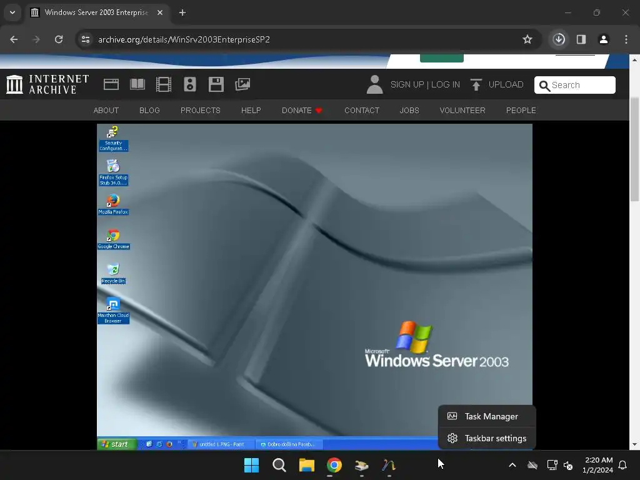Image resolution: width=640 pixels, height=480 pixels.
Task: Open a new Chrome tab
Action: (x=182, y=12)
